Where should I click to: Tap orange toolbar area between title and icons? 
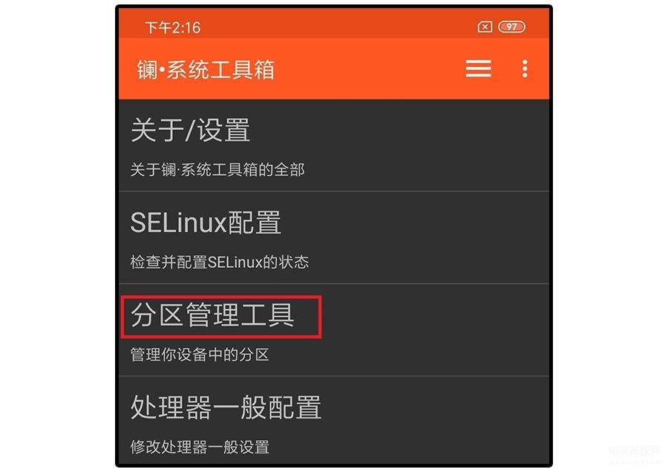(370, 68)
